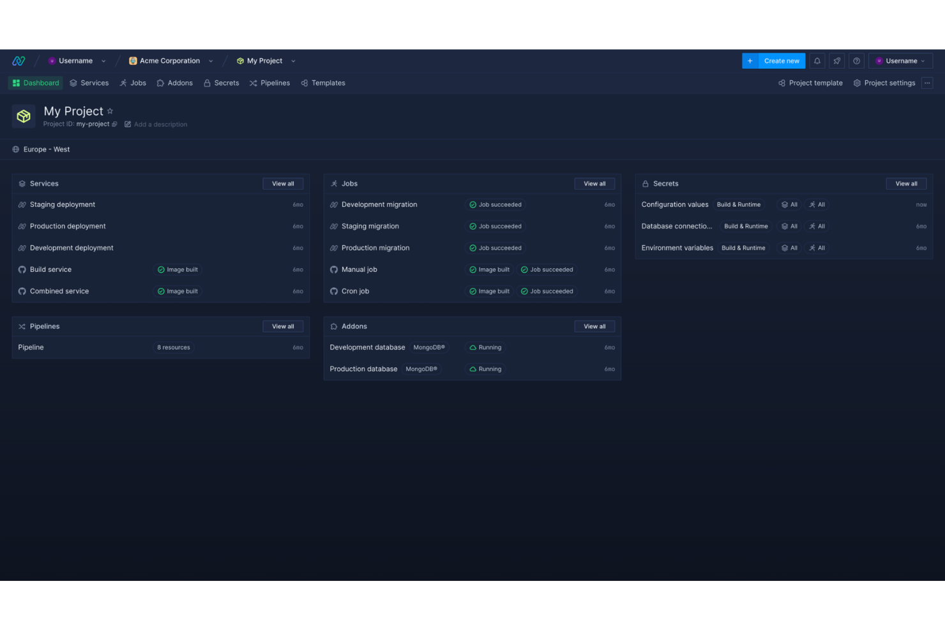Image resolution: width=945 pixels, height=630 pixels.
Task: View all Addons
Action: (x=594, y=326)
